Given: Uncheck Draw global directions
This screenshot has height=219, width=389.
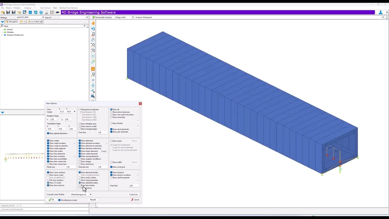Looking at the screenshot, I should tap(48, 133).
